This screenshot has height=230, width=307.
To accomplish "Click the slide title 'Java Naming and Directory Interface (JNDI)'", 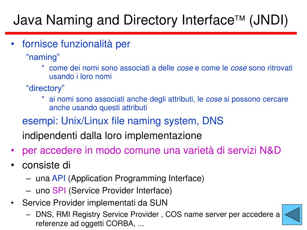I will pos(151,20).
